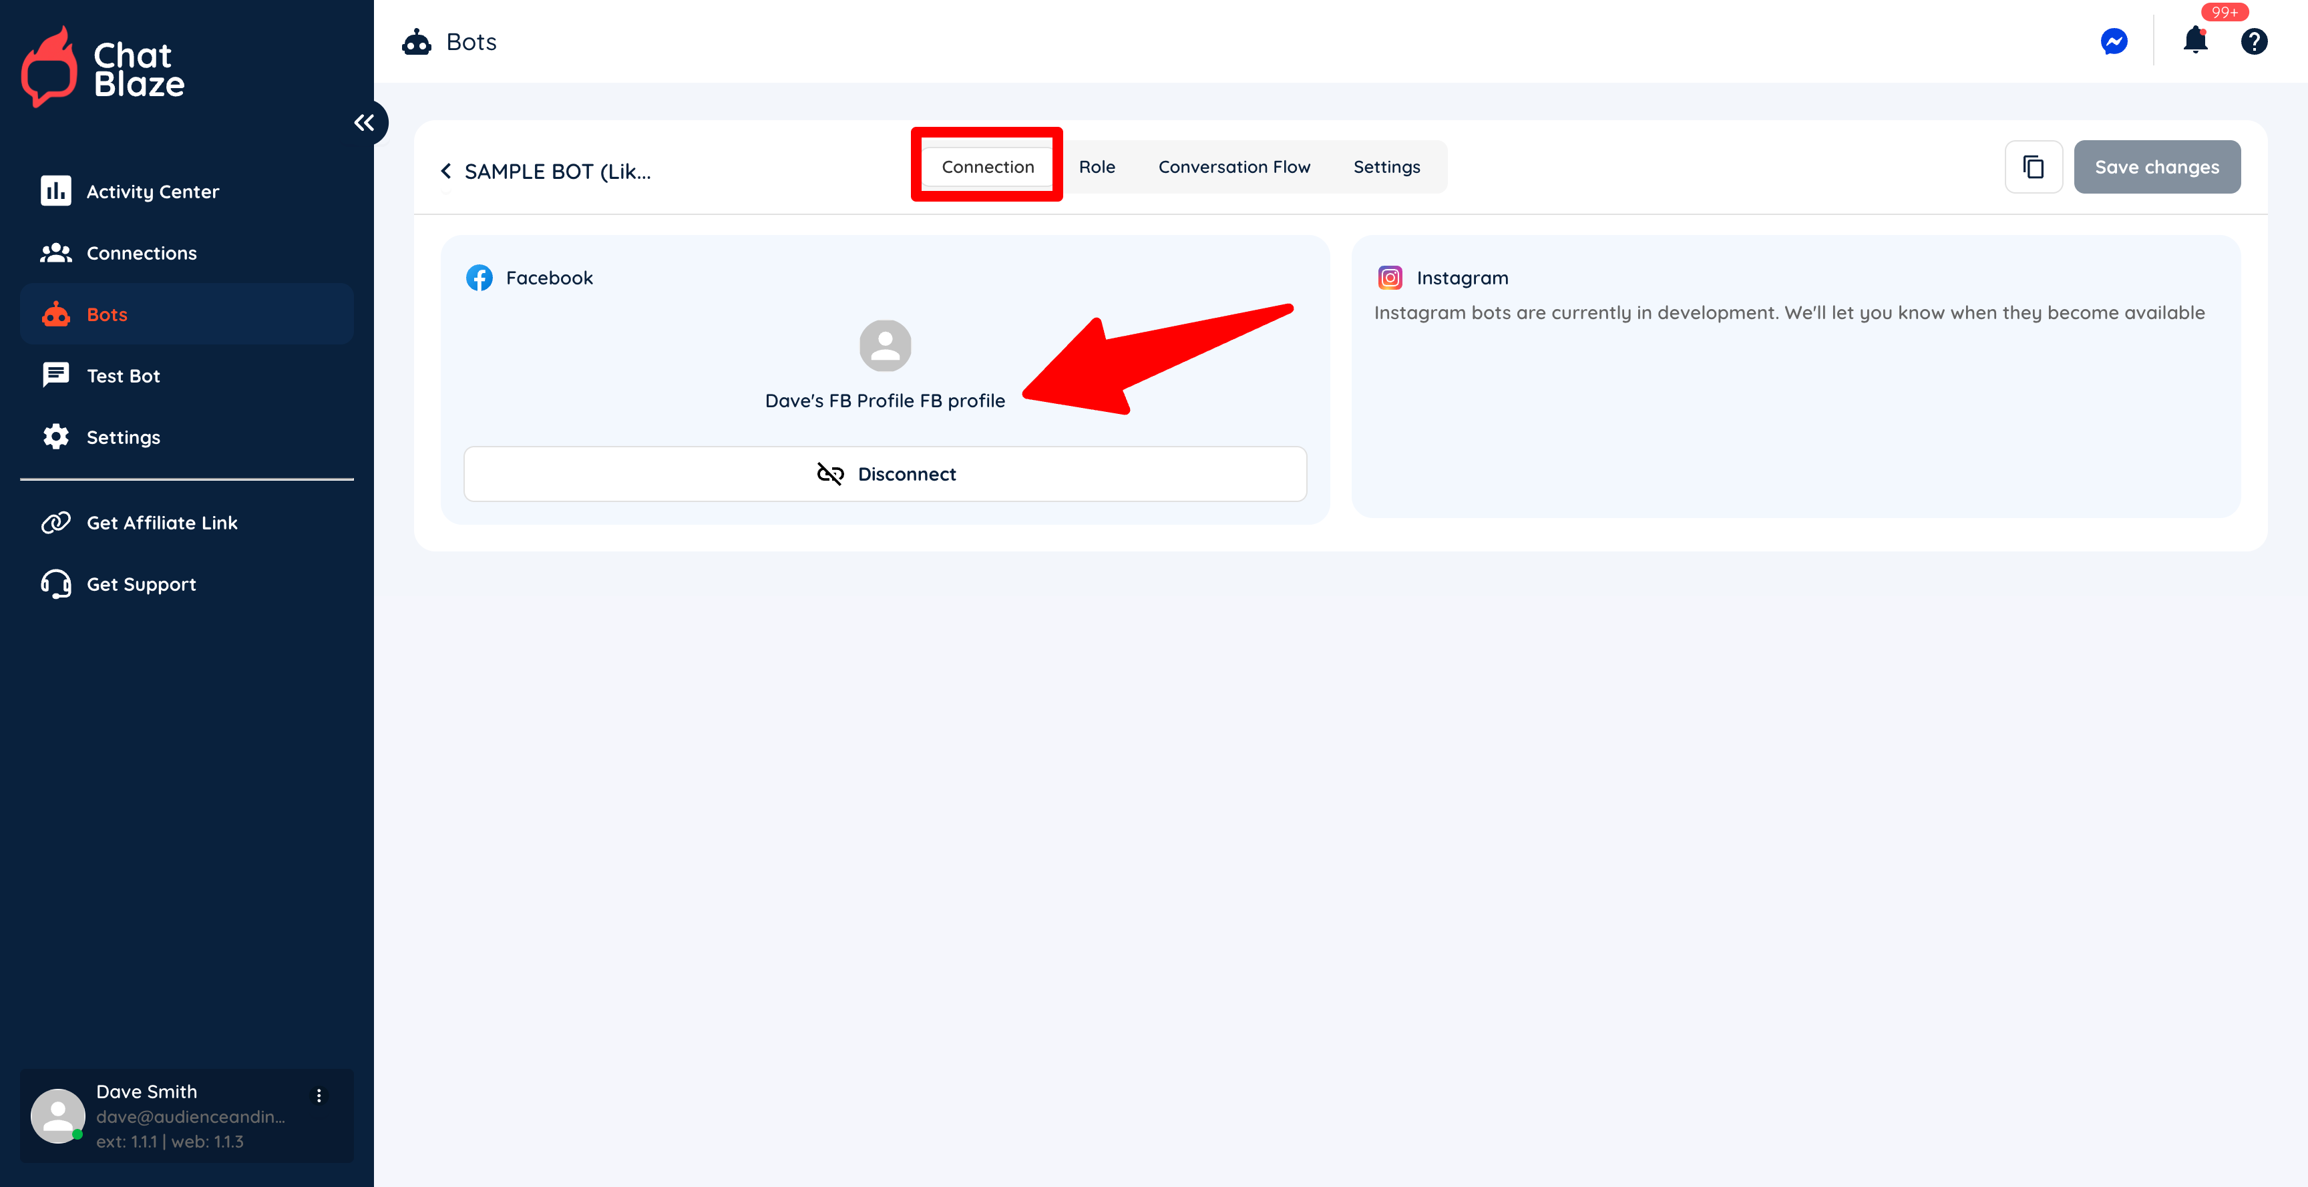This screenshot has height=1187, width=2308.
Task: Click the Save changes button
Action: (x=2156, y=167)
